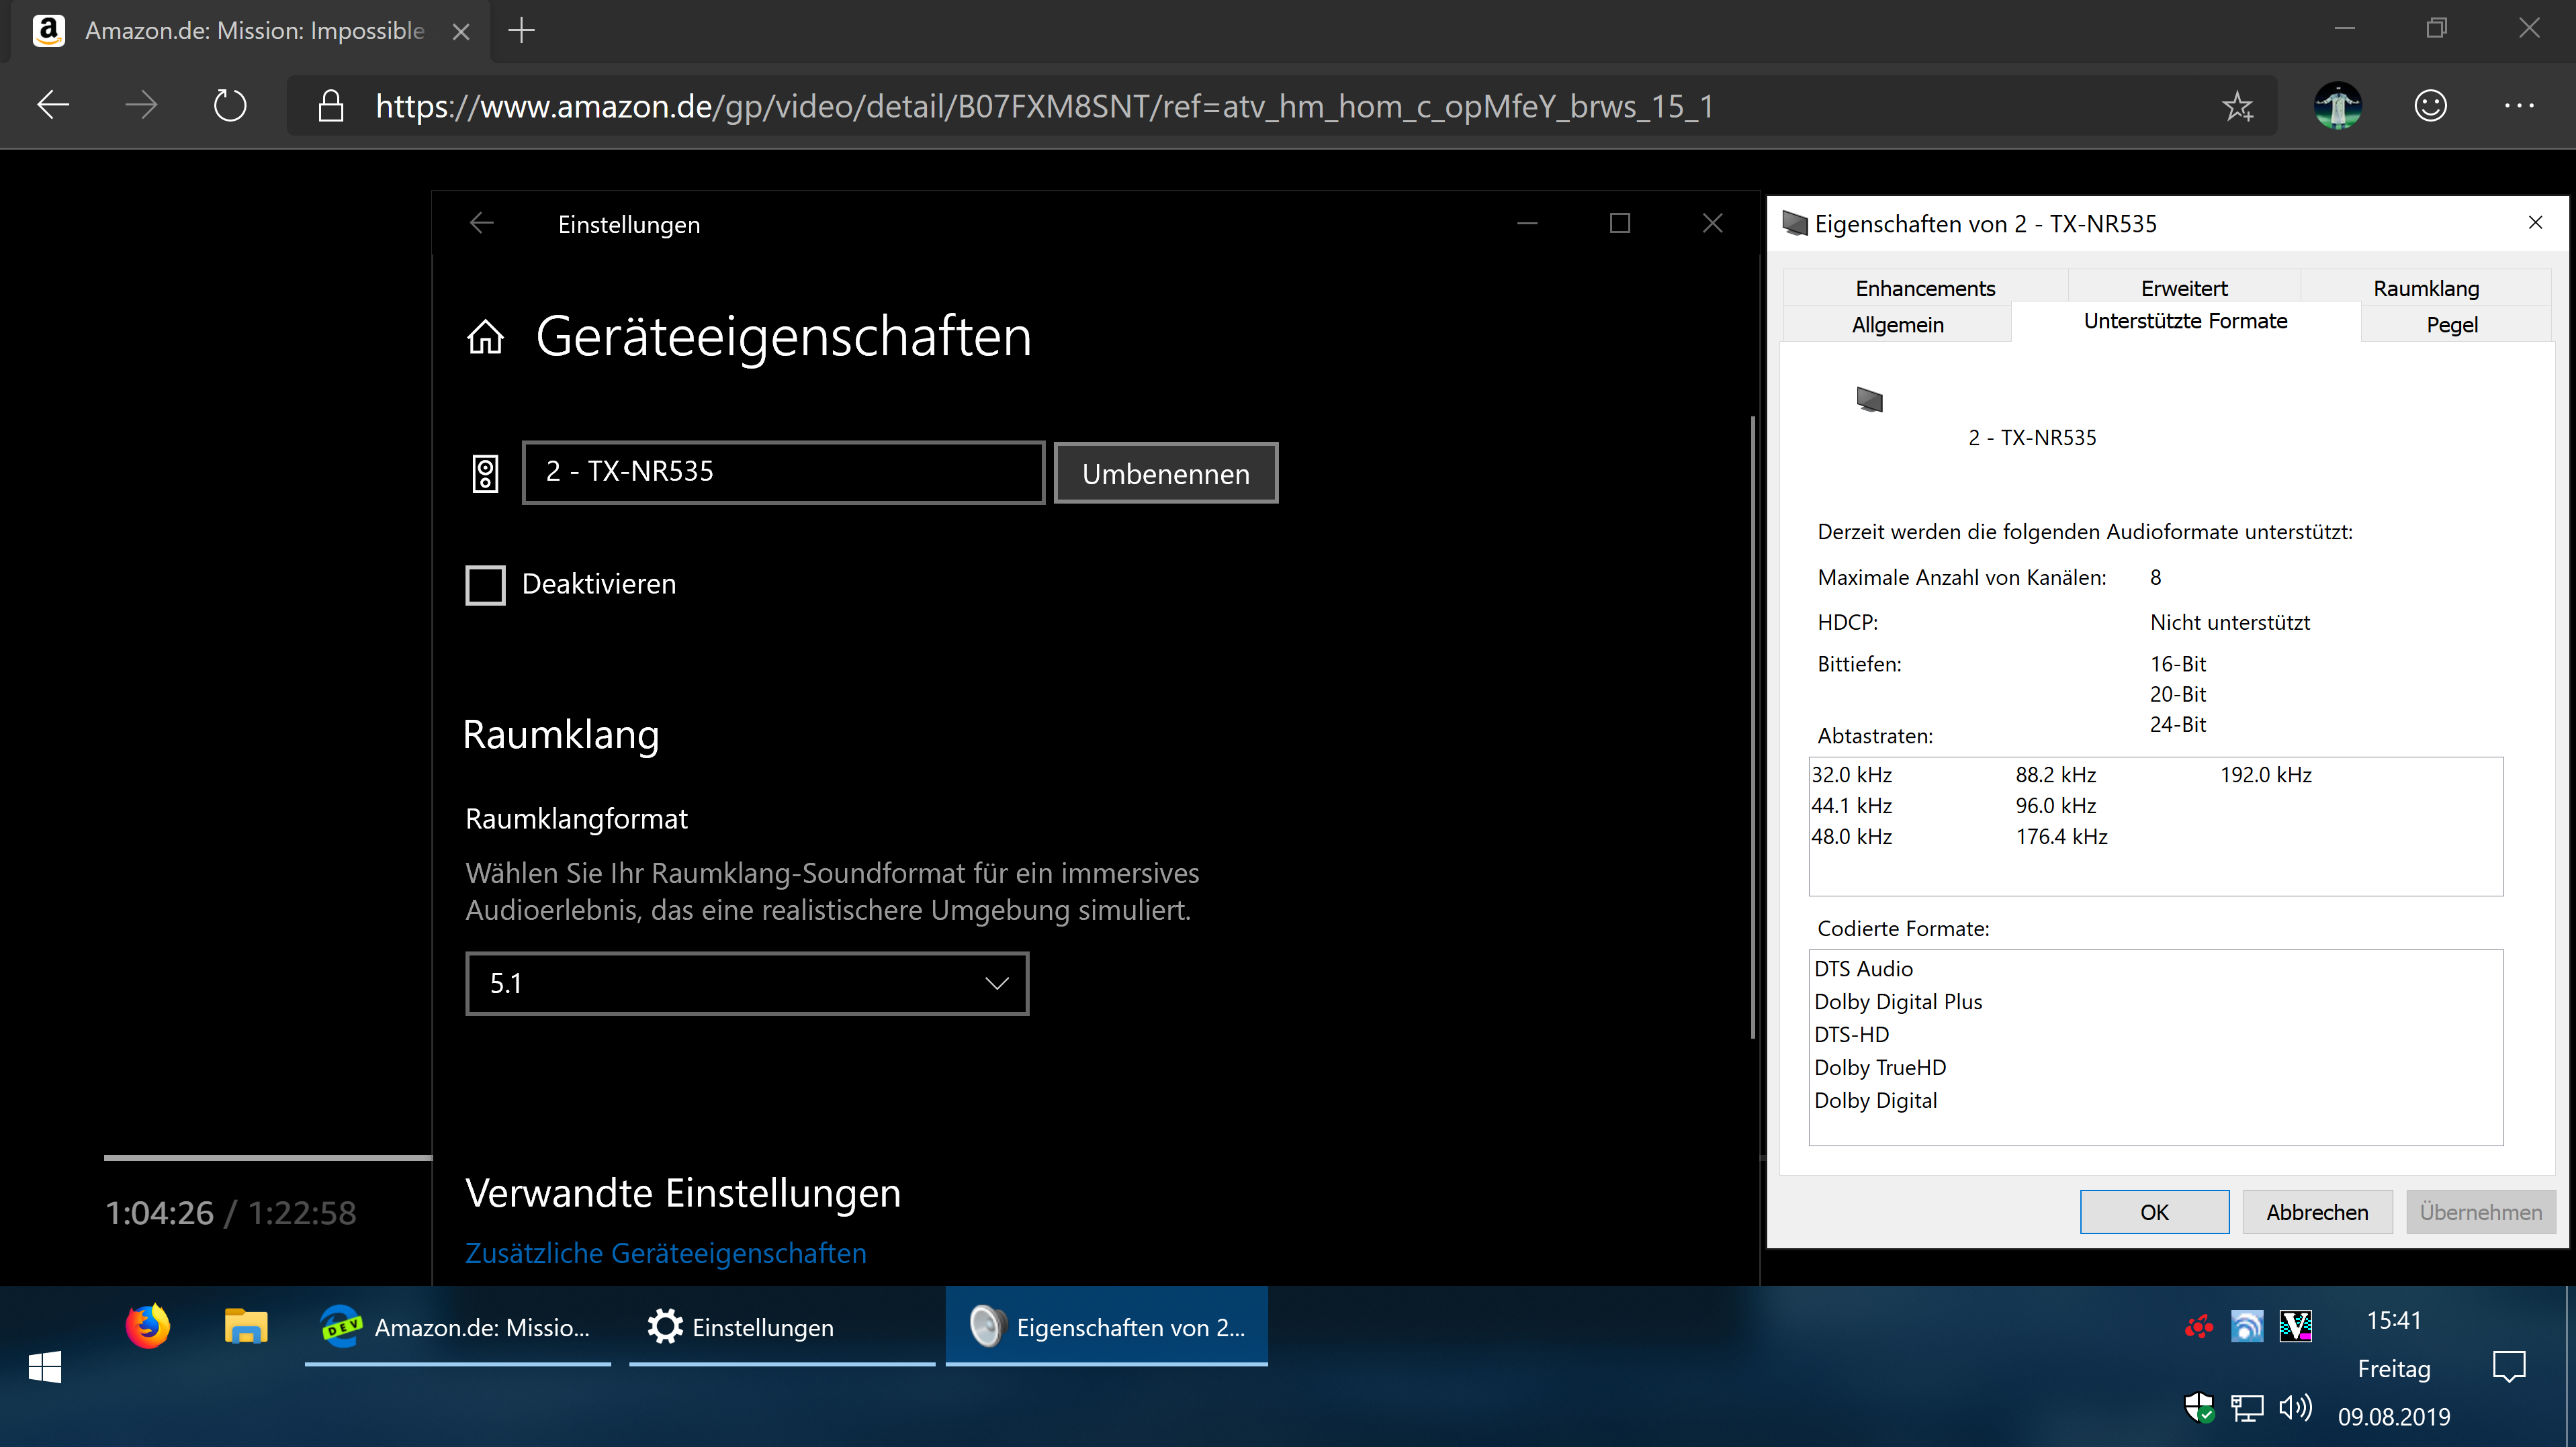The width and height of the screenshot is (2576, 1447).
Task: Click the video progress bar
Action: (x=268, y=1158)
